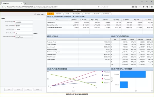Image resolution: width=154 pixels, height=97 pixels.
Task: Click the pencil icon beside Select Page
Action: coord(35,14)
